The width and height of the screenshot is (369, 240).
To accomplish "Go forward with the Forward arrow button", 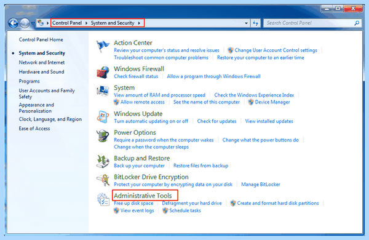I will [25, 23].
